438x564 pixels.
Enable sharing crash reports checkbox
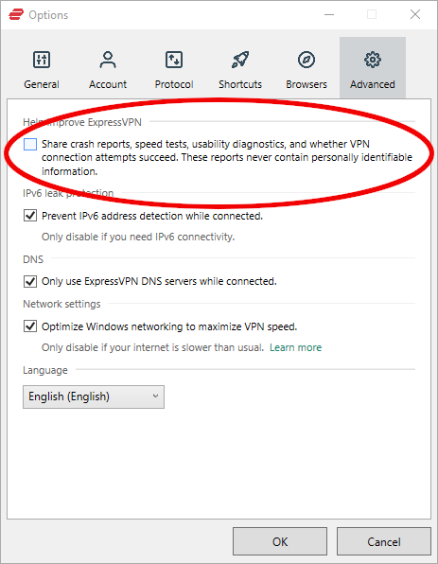(x=30, y=144)
